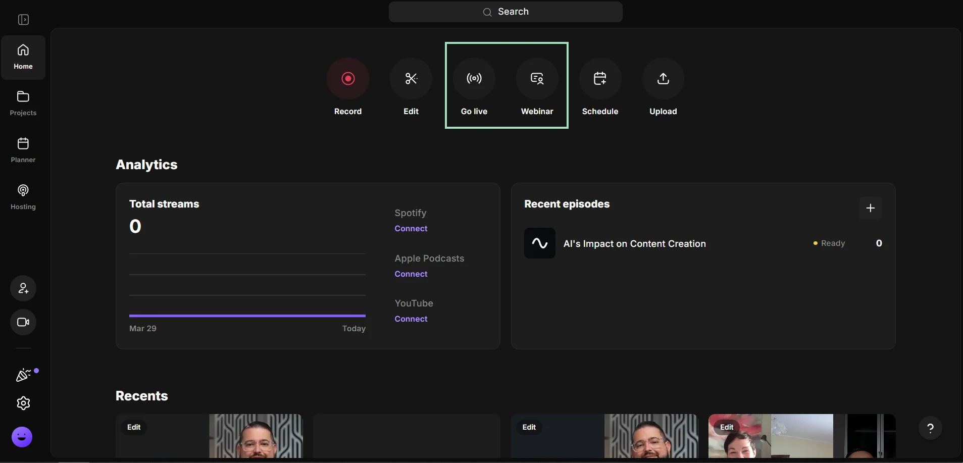Click the Analytics section heading

click(x=146, y=165)
